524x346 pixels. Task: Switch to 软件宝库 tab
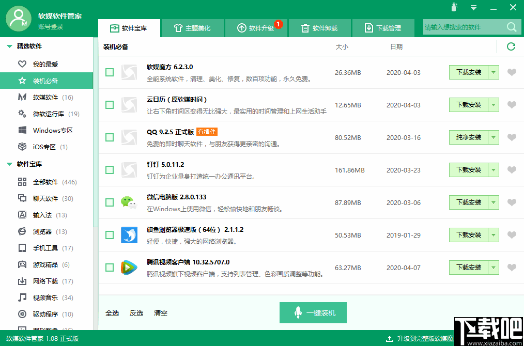pyautogui.click(x=129, y=28)
